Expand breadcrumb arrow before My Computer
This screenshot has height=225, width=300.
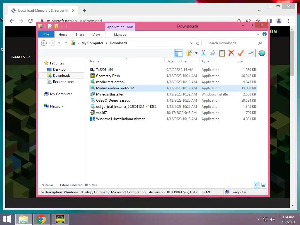[78, 43]
